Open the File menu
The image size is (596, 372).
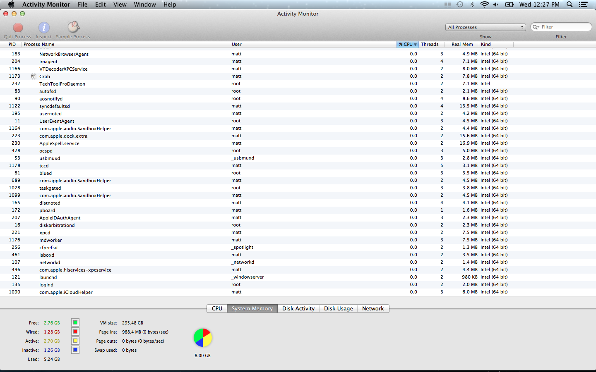[82, 4]
